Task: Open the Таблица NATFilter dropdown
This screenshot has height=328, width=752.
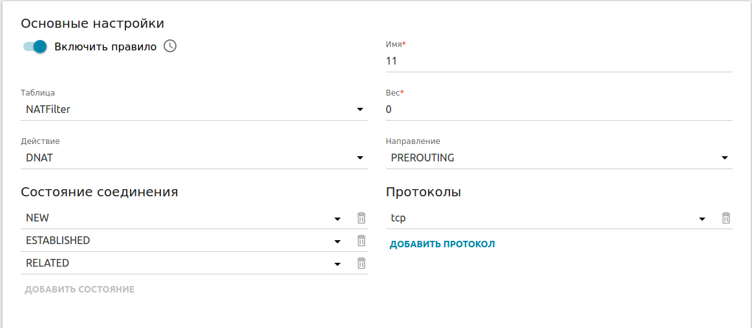Action: (194, 110)
